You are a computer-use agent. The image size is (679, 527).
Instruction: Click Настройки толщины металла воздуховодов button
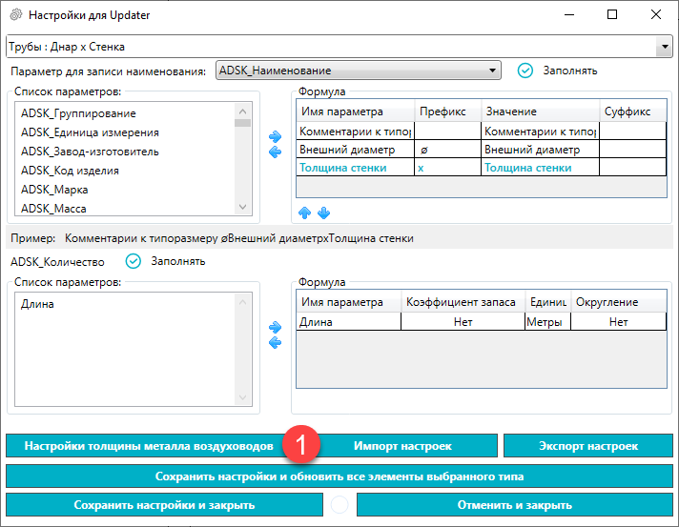pos(149,446)
